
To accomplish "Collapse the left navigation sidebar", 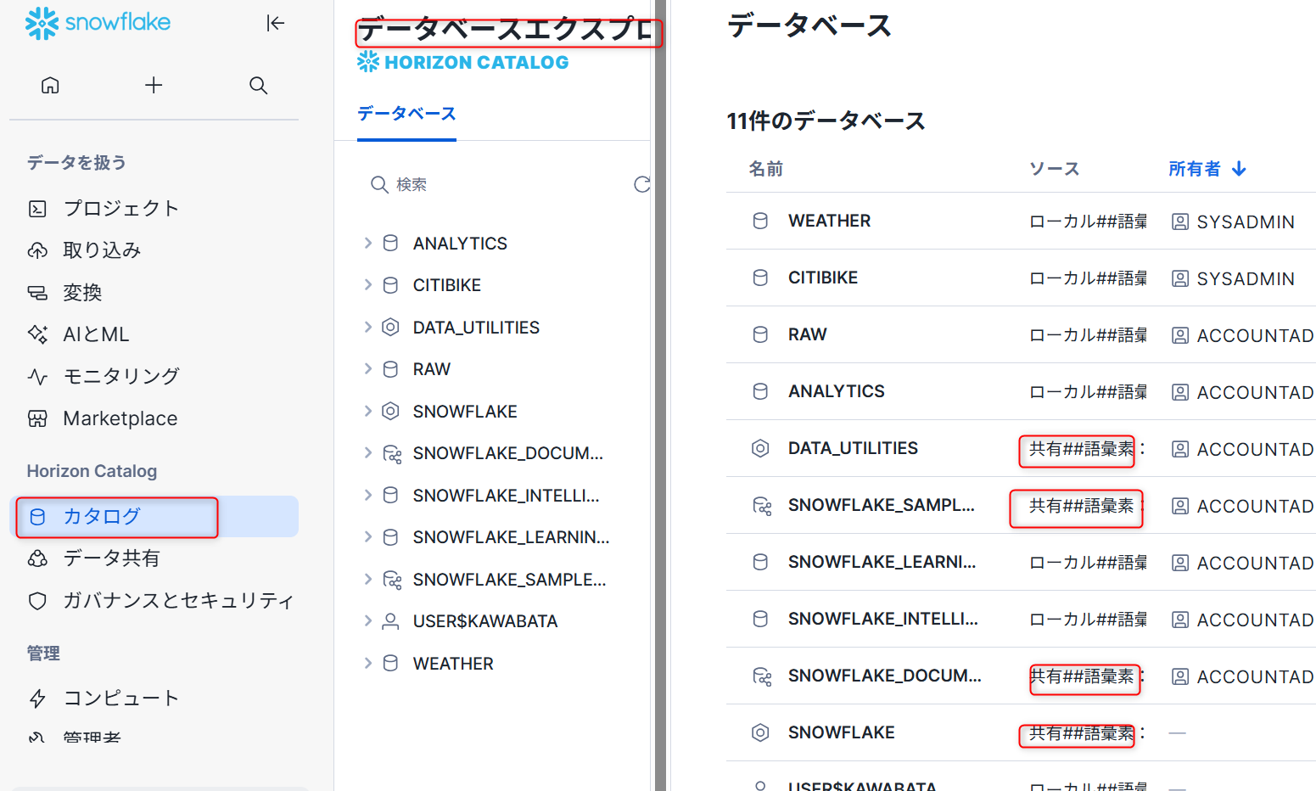I will click(275, 23).
